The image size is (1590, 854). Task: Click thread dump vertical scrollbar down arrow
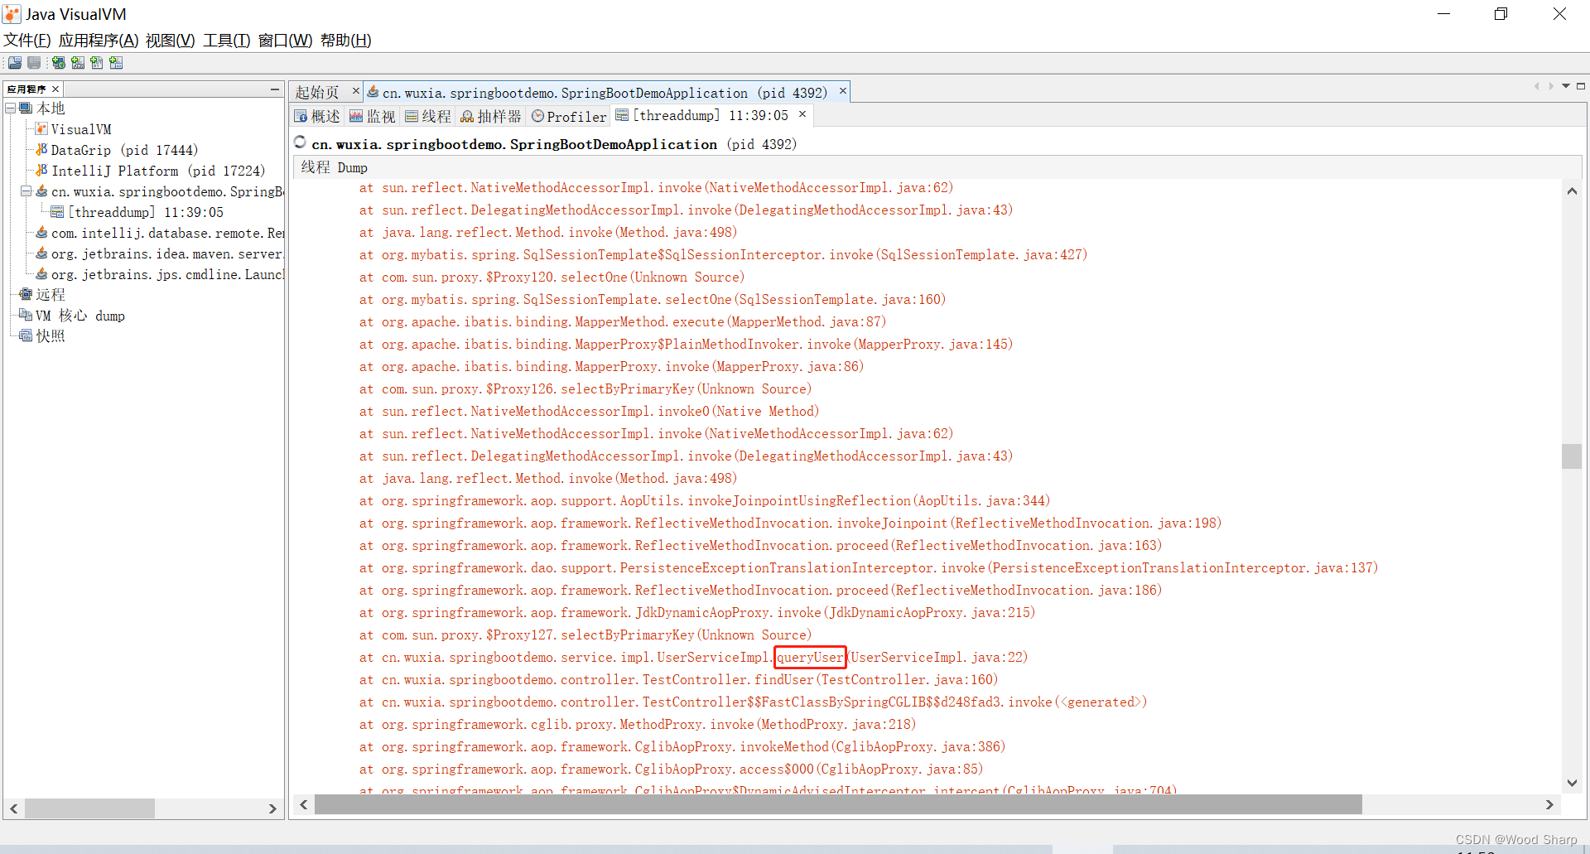(1572, 783)
